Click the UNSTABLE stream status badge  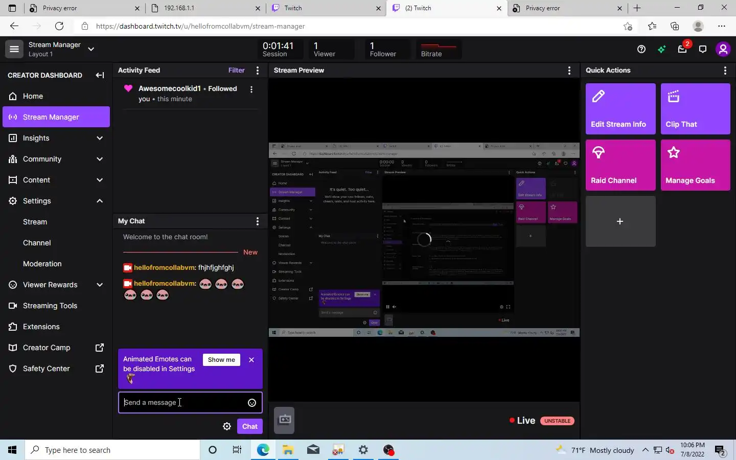pyautogui.click(x=557, y=421)
